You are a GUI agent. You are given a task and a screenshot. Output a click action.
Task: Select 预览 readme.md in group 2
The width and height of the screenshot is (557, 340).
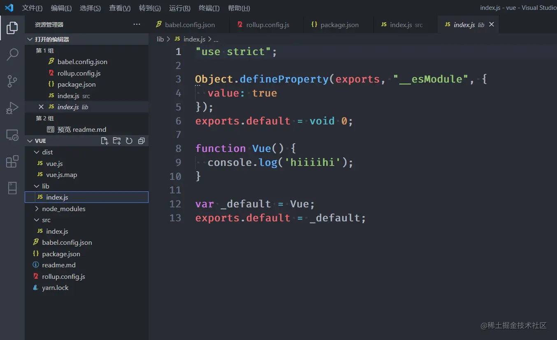pyautogui.click(x=86, y=129)
